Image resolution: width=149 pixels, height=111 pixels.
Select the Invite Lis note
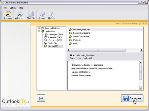(x=77, y=40)
